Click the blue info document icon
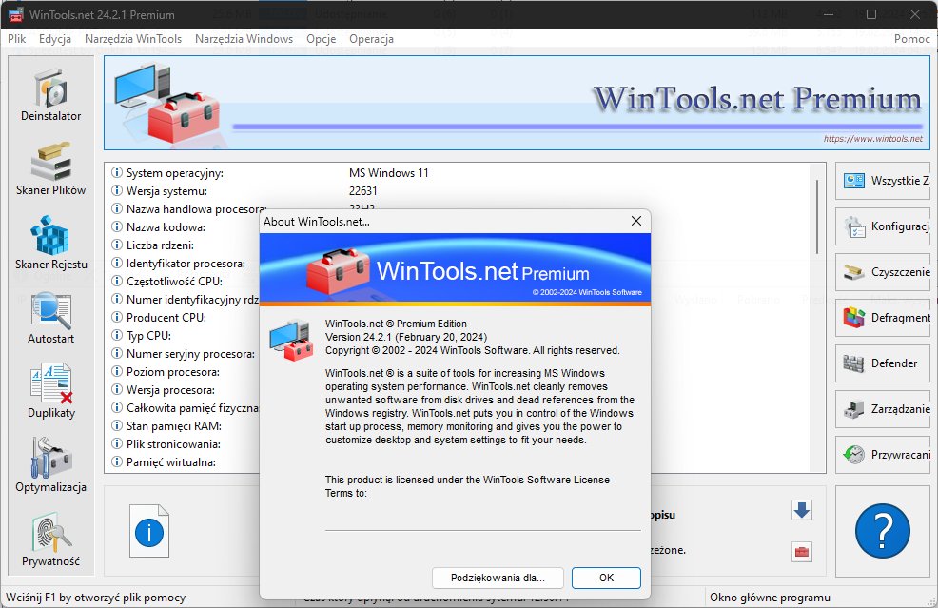The image size is (938, 608). (x=149, y=531)
